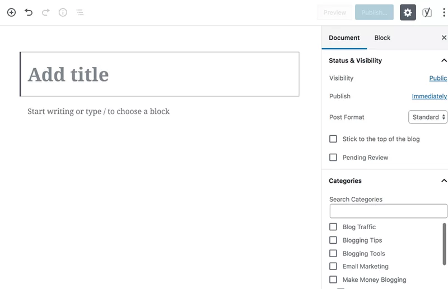Screen dimensions: 448x289
Task: Click the Public visibility link
Action: click(x=438, y=78)
